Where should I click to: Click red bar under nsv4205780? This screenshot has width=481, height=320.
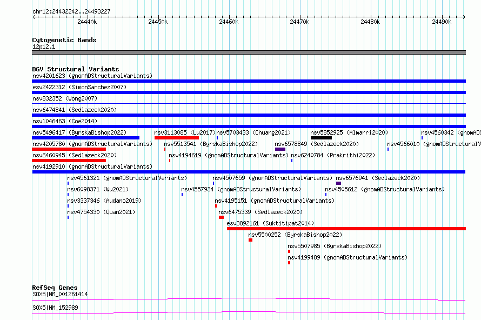[x=69, y=149]
